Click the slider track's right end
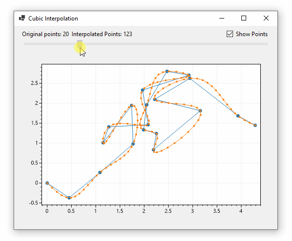 (x=266, y=44)
